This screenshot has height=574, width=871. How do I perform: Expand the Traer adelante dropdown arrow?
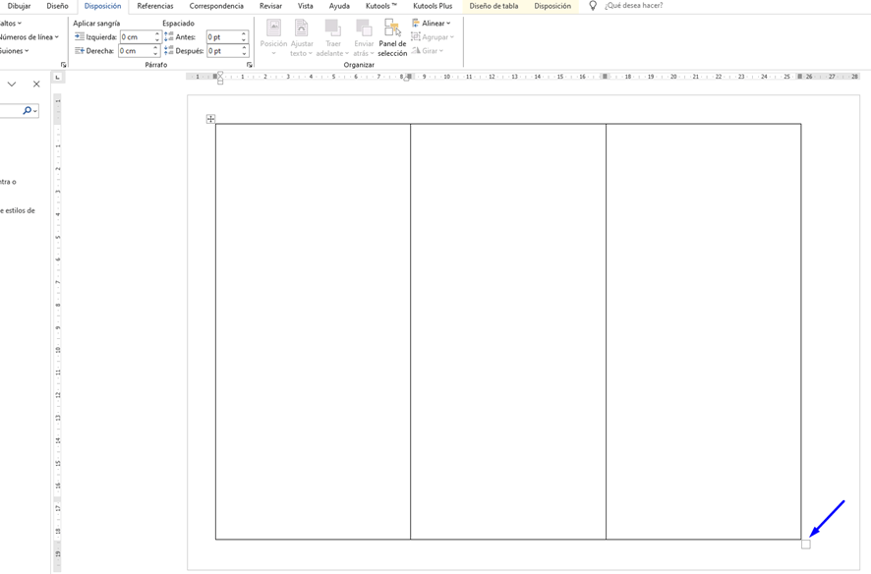pyautogui.click(x=347, y=54)
